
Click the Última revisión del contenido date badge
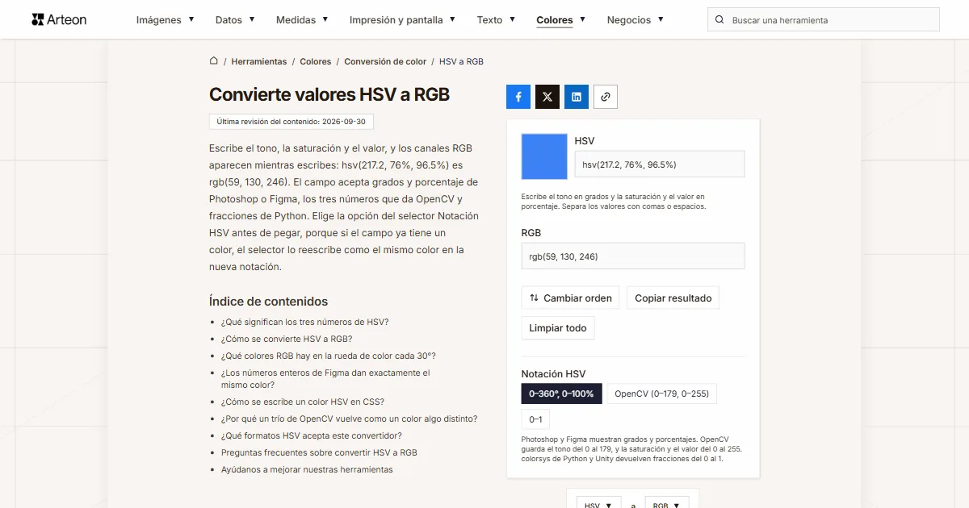point(292,122)
